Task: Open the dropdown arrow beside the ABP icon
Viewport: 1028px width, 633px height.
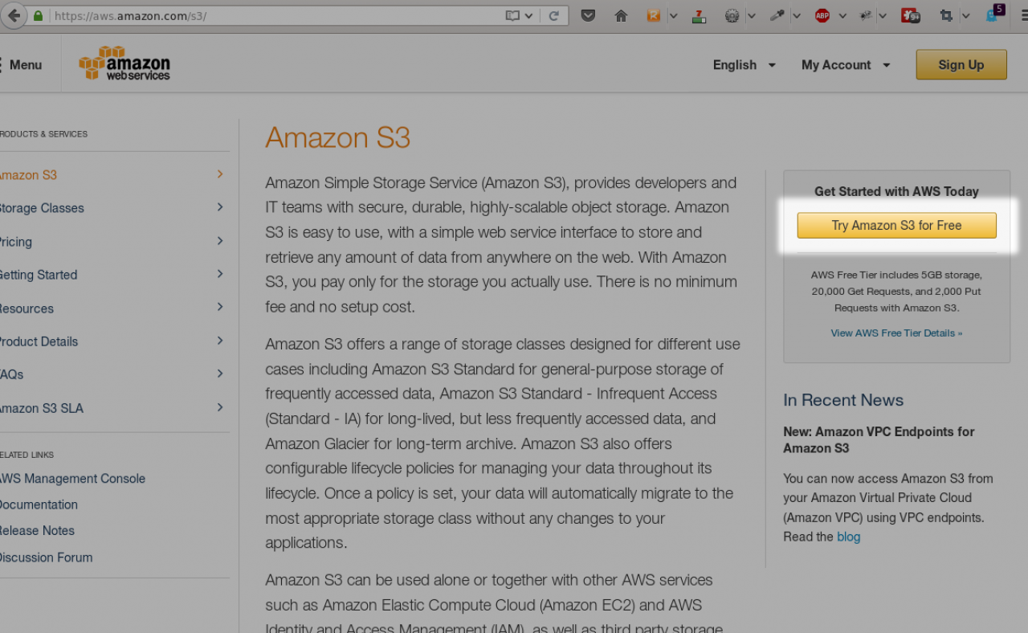Action: (841, 15)
